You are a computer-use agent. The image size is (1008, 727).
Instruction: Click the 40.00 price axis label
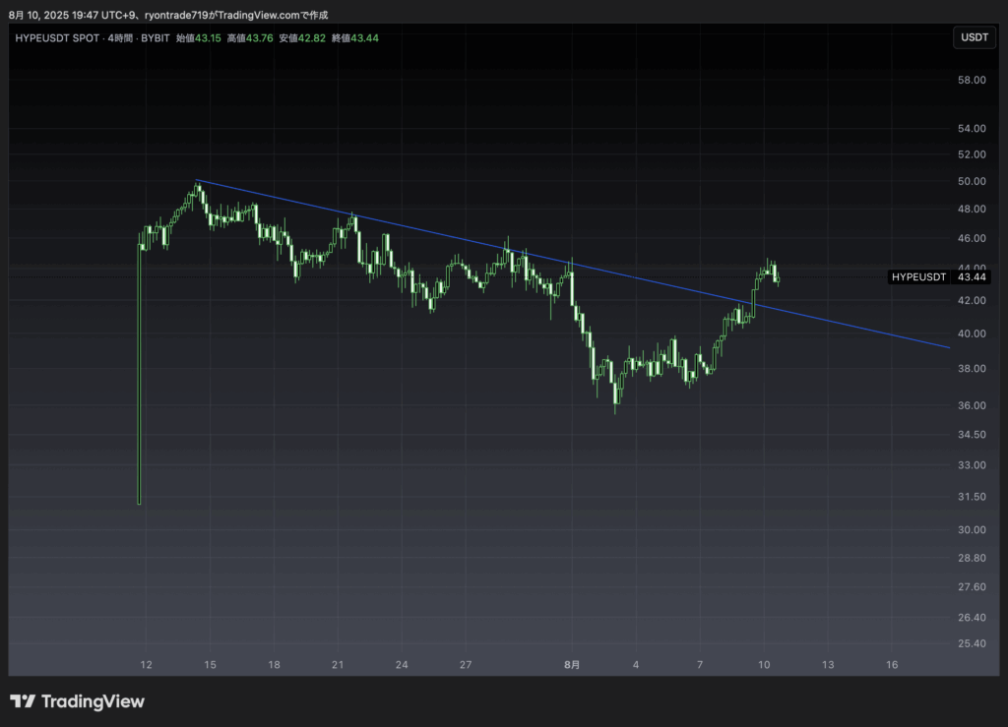972,333
